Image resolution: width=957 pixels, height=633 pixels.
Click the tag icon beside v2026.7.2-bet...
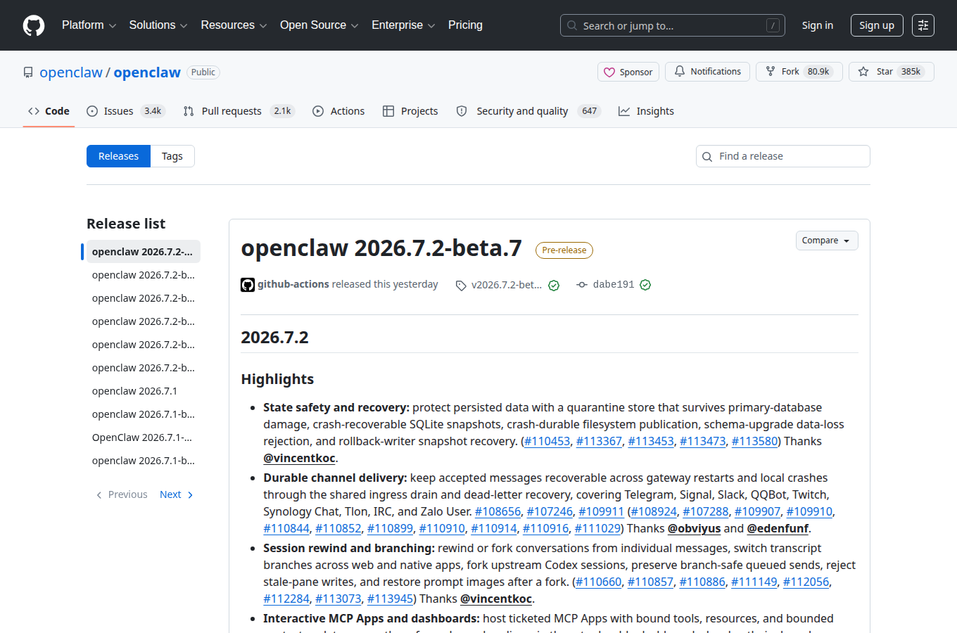coord(461,285)
